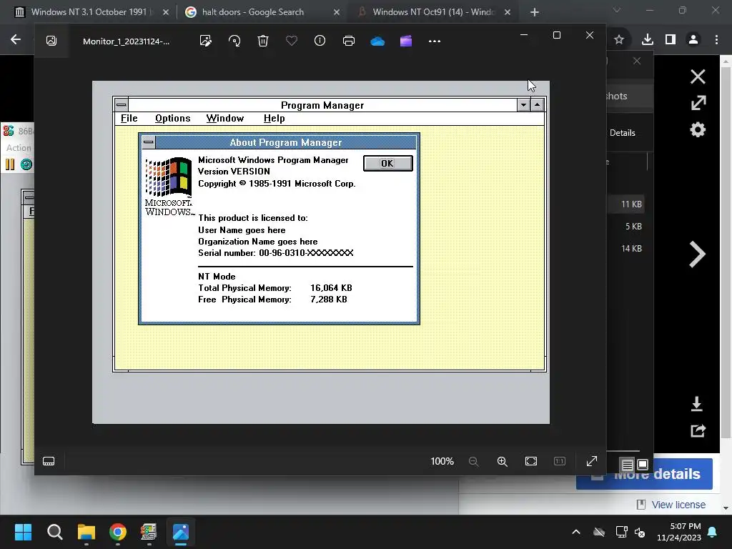Open Chrome three-dot menu

coord(716,40)
